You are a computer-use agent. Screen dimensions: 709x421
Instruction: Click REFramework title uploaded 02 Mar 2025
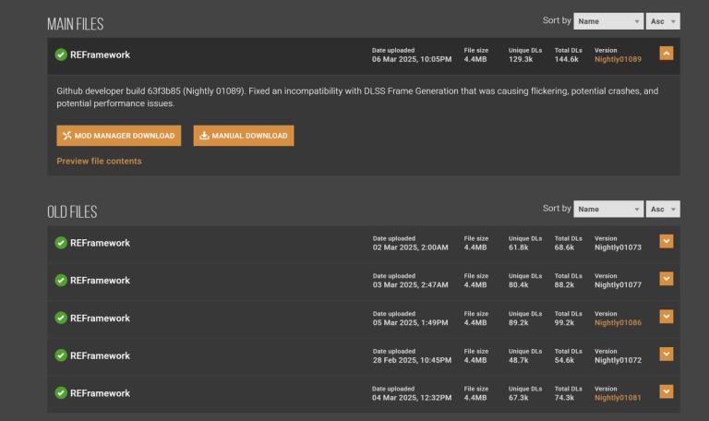(100, 243)
